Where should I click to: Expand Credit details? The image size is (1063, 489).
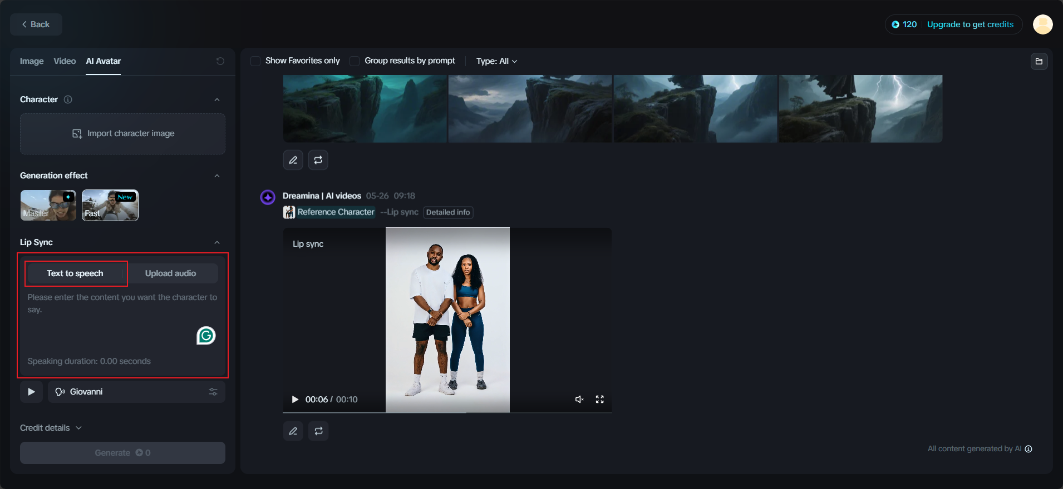tap(51, 428)
